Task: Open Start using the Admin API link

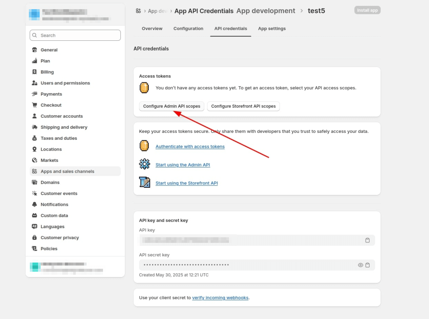Action: [183, 165]
